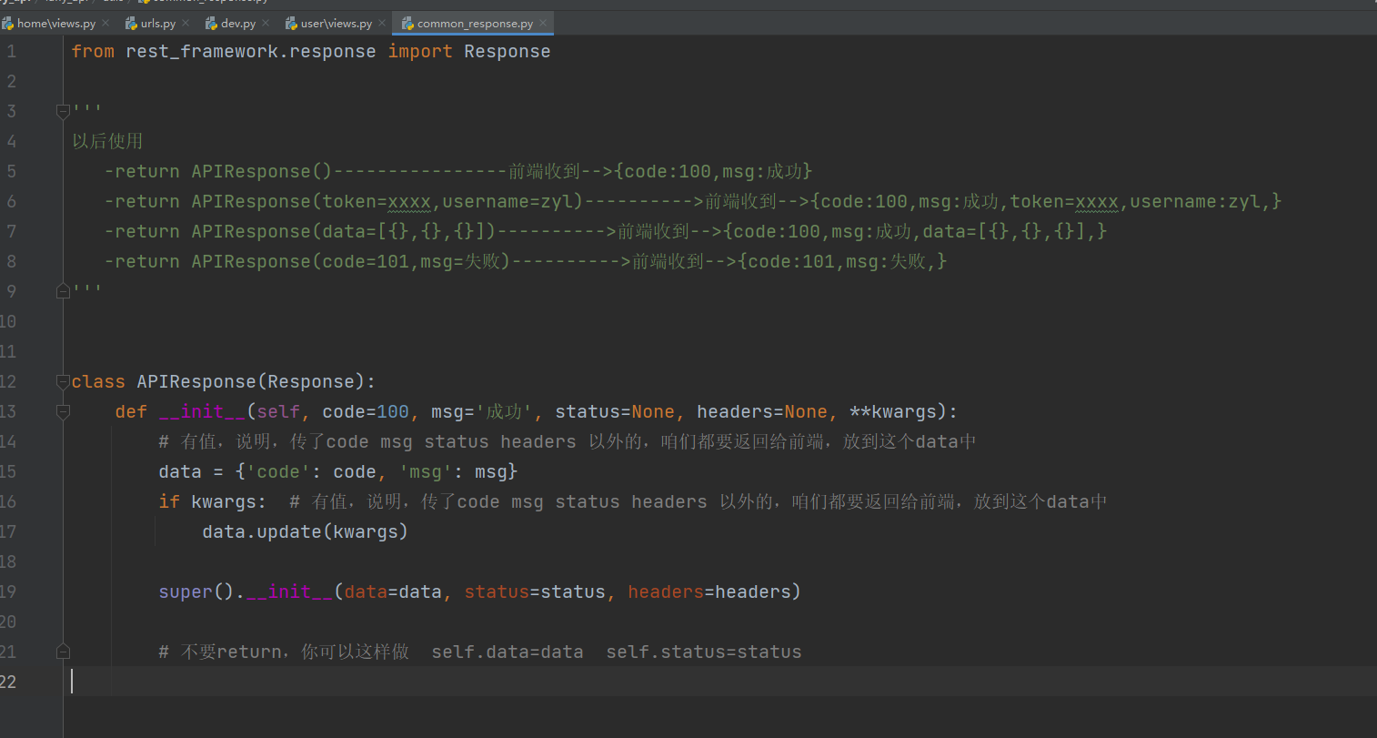Click the "import" keyword on line 1
This screenshot has height=738, width=1377.
[x=420, y=52]
